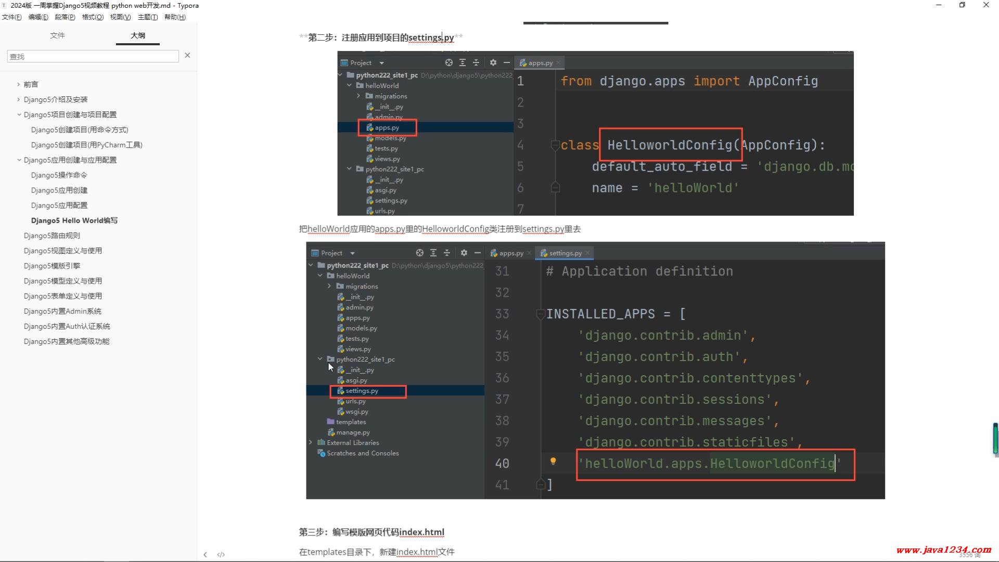Click the paragraph about HelloworldConfig registration

point(440,229)
